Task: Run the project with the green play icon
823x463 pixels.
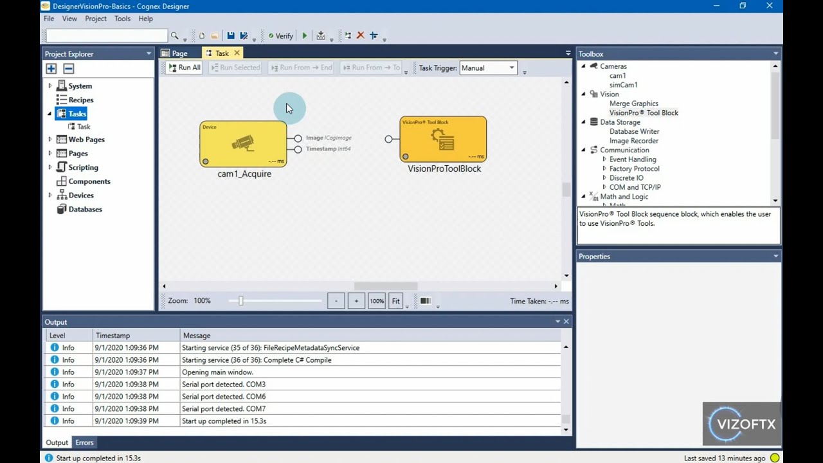Action: 305,36
